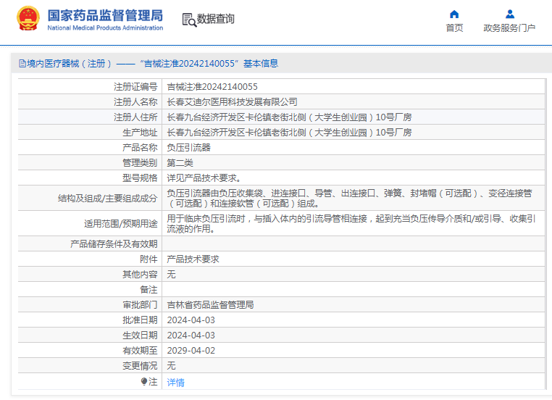The width and height of the screenshot is (552, 400).
Task: Click the 注册人住所 address value
Action: pyautogui.click(x=289, y=117)
